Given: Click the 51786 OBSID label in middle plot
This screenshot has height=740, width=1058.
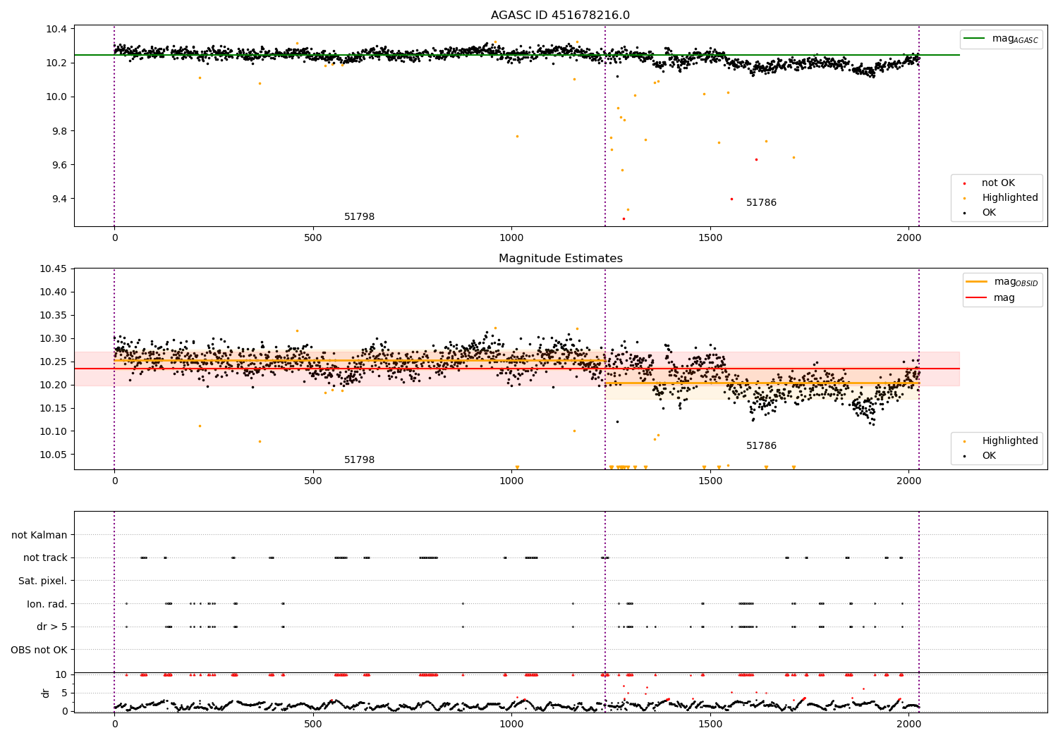Looking at the screenshot, I should (x=761, y=446).
